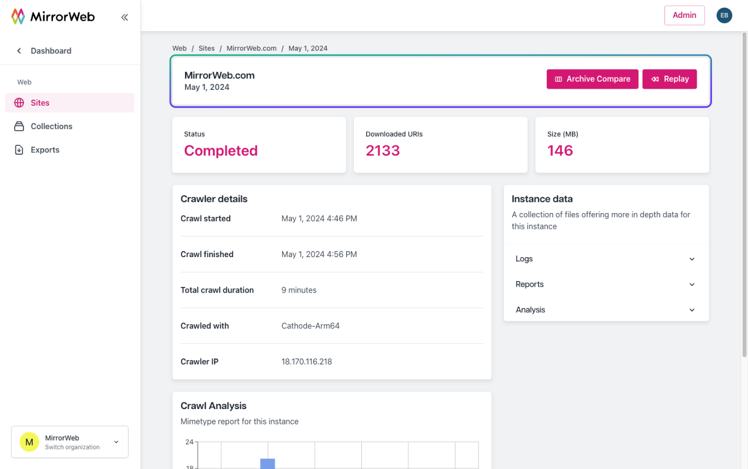This screenshot has height=469, width=748.
Task: Open the EB user avatar
Action: click(724, 15)
